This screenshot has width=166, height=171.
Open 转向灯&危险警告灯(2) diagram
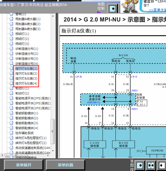[31, 143]
